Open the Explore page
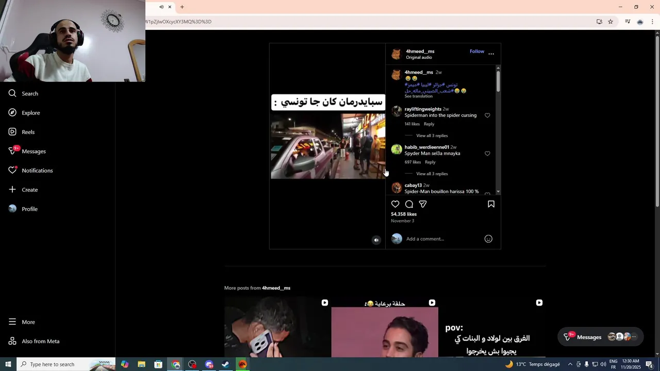660x371 pixels. tap(24, 113)
